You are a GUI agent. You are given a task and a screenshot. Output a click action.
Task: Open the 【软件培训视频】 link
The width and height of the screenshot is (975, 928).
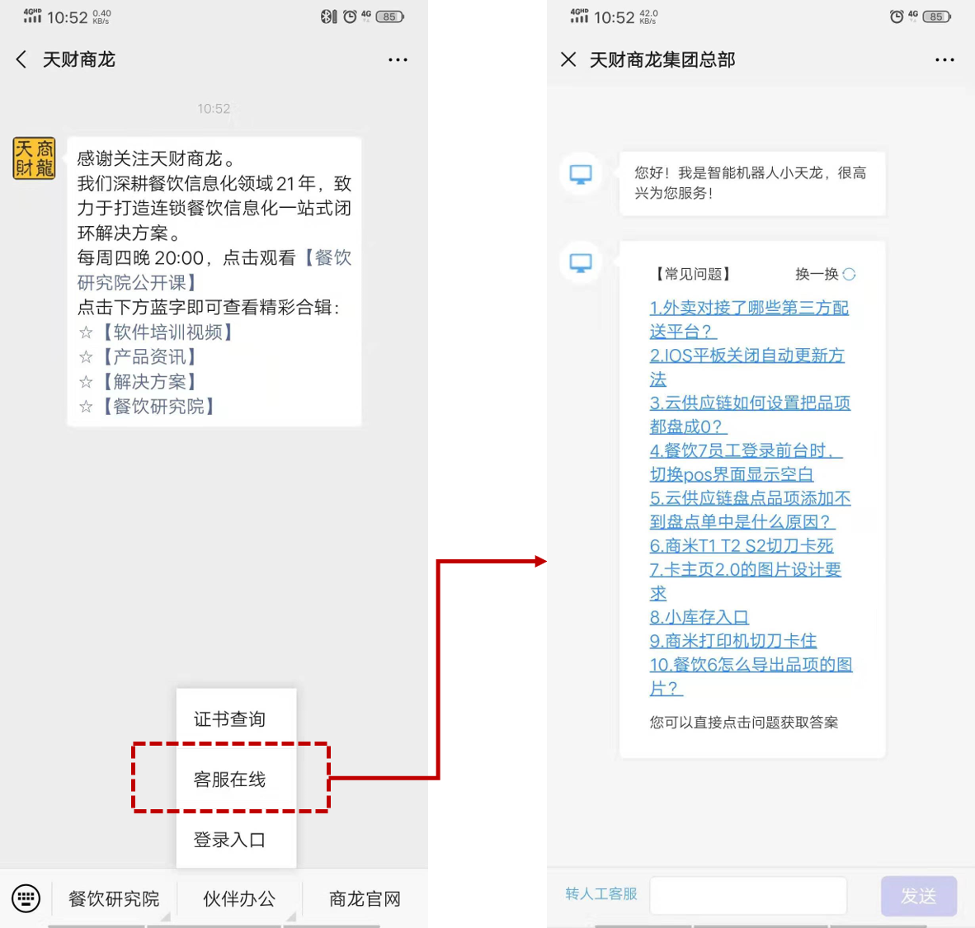click(x=167, y=332)
